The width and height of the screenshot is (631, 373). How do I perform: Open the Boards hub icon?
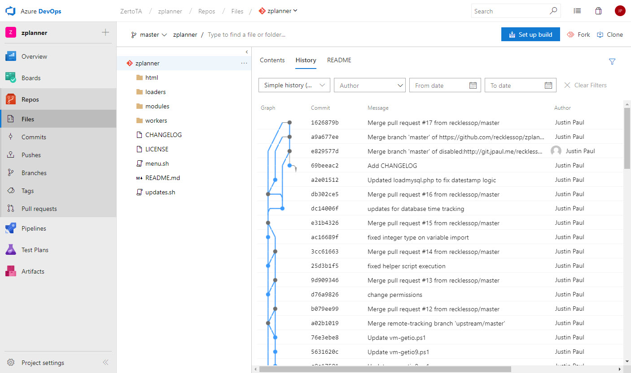tap(11, 78)
